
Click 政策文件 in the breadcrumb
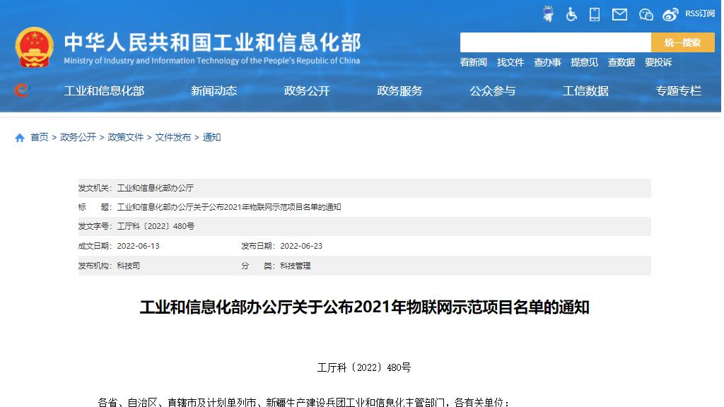[125, 137]
